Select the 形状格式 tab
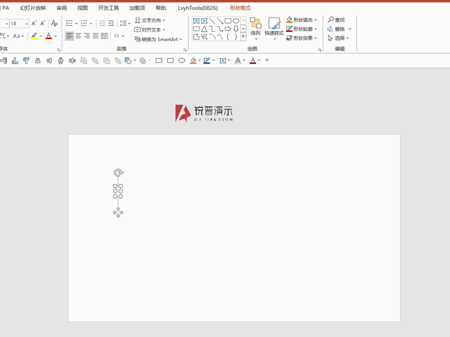Image resolution: width=450 pixels, height=337 pixels. point(240,8)
